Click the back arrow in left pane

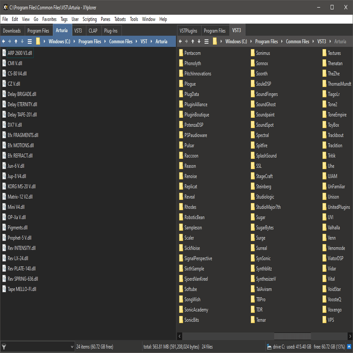[4, 42]
